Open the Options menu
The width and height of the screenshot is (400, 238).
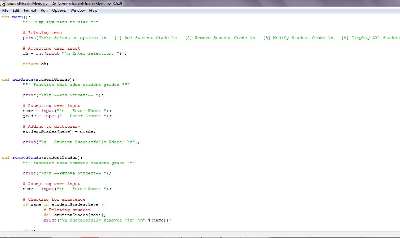59,11
